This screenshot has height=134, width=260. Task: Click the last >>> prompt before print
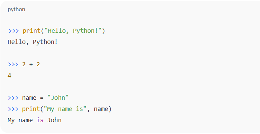pos(13,109)
